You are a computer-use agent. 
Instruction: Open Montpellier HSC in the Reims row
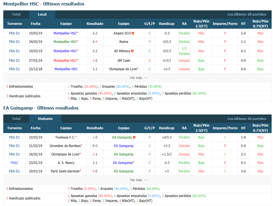tap(65, 42)
